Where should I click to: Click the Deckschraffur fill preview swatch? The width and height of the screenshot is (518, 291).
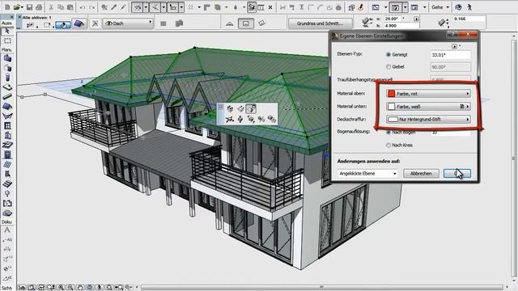(393, 119)
